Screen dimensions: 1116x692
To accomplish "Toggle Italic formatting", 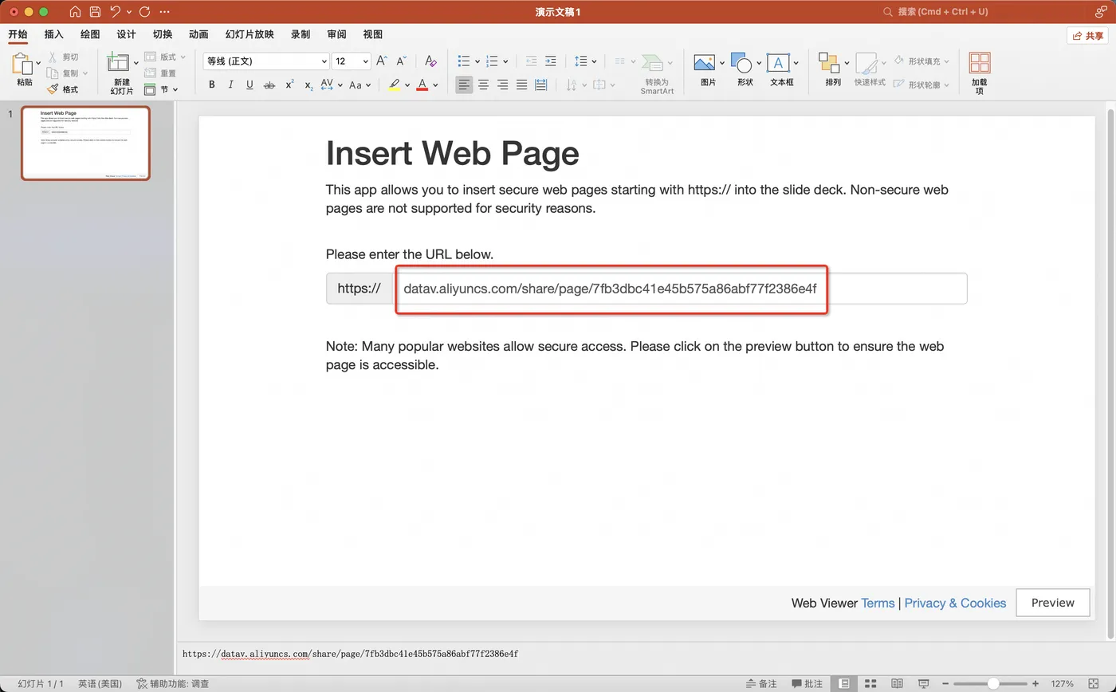I will click(230, 85).
